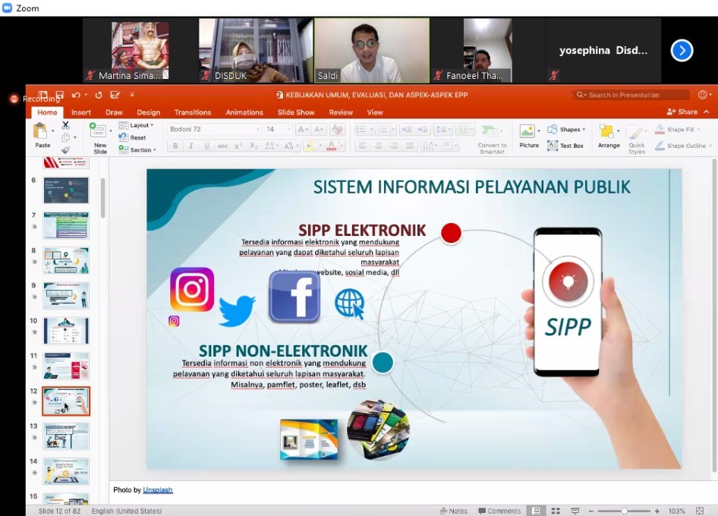This screenshot has height=516, width=718.
Task: Click the Arrange icon
Action: (609, 137)
